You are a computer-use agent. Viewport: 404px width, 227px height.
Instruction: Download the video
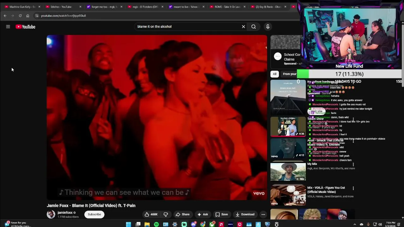[245, 214]
